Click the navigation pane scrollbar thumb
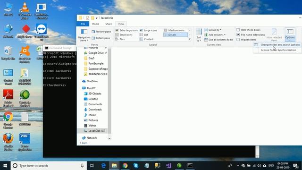Image resolution: width=302 pixels, height=170 pixels. point(109,91)
